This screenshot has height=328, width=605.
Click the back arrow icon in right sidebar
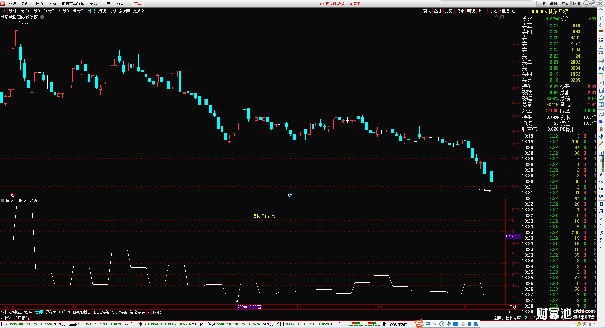click(601, 10)
